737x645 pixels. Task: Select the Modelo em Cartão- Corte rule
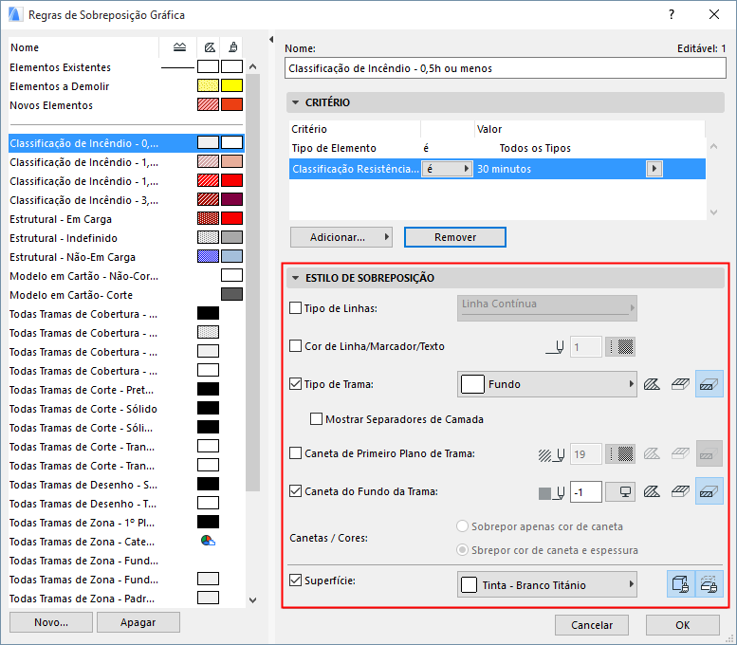click(126, 295)
